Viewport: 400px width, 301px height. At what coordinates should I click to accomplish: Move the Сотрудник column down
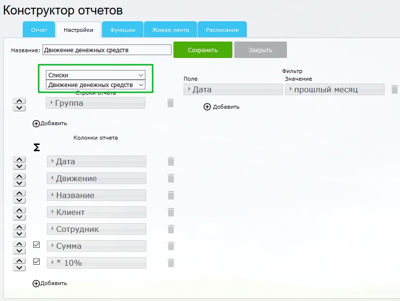(18, 232)
